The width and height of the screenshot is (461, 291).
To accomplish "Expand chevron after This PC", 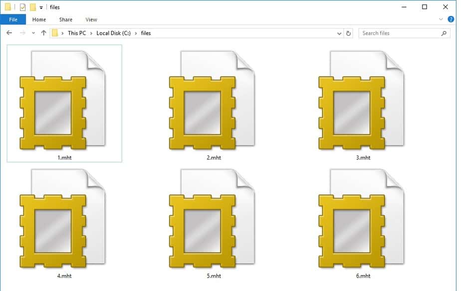I will coord(91,33).
